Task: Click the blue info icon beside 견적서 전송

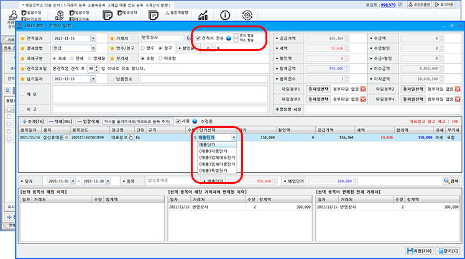Action: pos(229,38)
